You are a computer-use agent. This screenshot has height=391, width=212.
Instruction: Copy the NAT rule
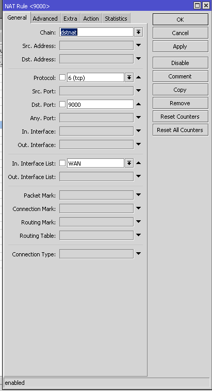tap(181, 90)
